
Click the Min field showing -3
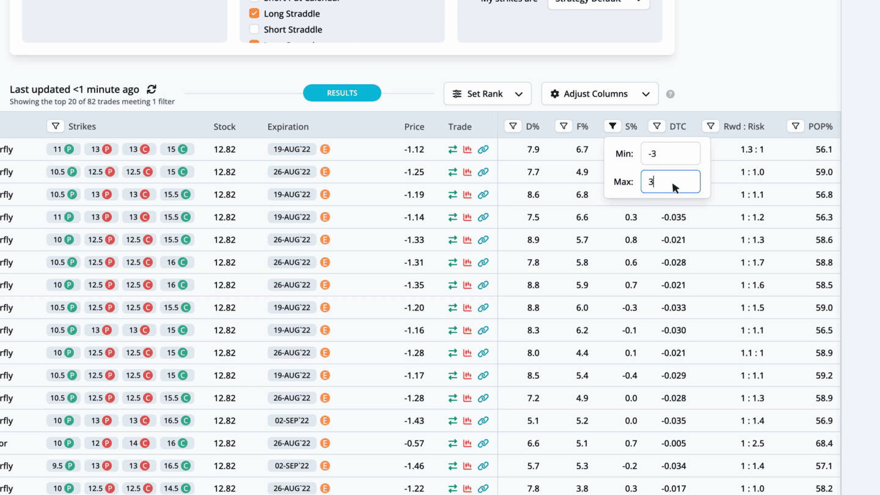(x=670, y=154)
